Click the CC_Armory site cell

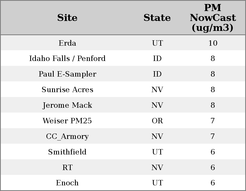67,136
